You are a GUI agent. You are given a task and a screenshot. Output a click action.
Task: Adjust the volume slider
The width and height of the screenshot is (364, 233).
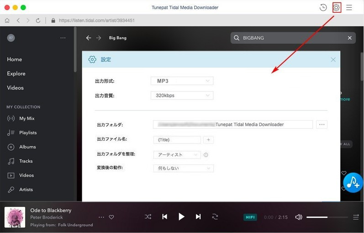click(327, 217)
